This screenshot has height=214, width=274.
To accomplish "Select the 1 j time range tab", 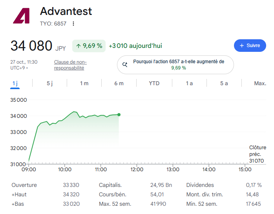I will coord(15,83).
